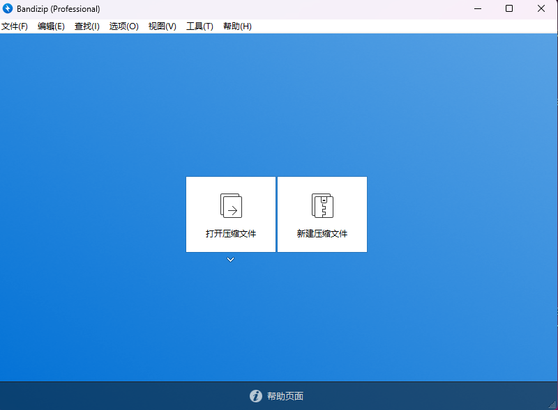The image size is (558, 410).
Task: Expand the recent archives chevron below 打开压缩文件
Action: pyautogui.click(x=230, y=259)
